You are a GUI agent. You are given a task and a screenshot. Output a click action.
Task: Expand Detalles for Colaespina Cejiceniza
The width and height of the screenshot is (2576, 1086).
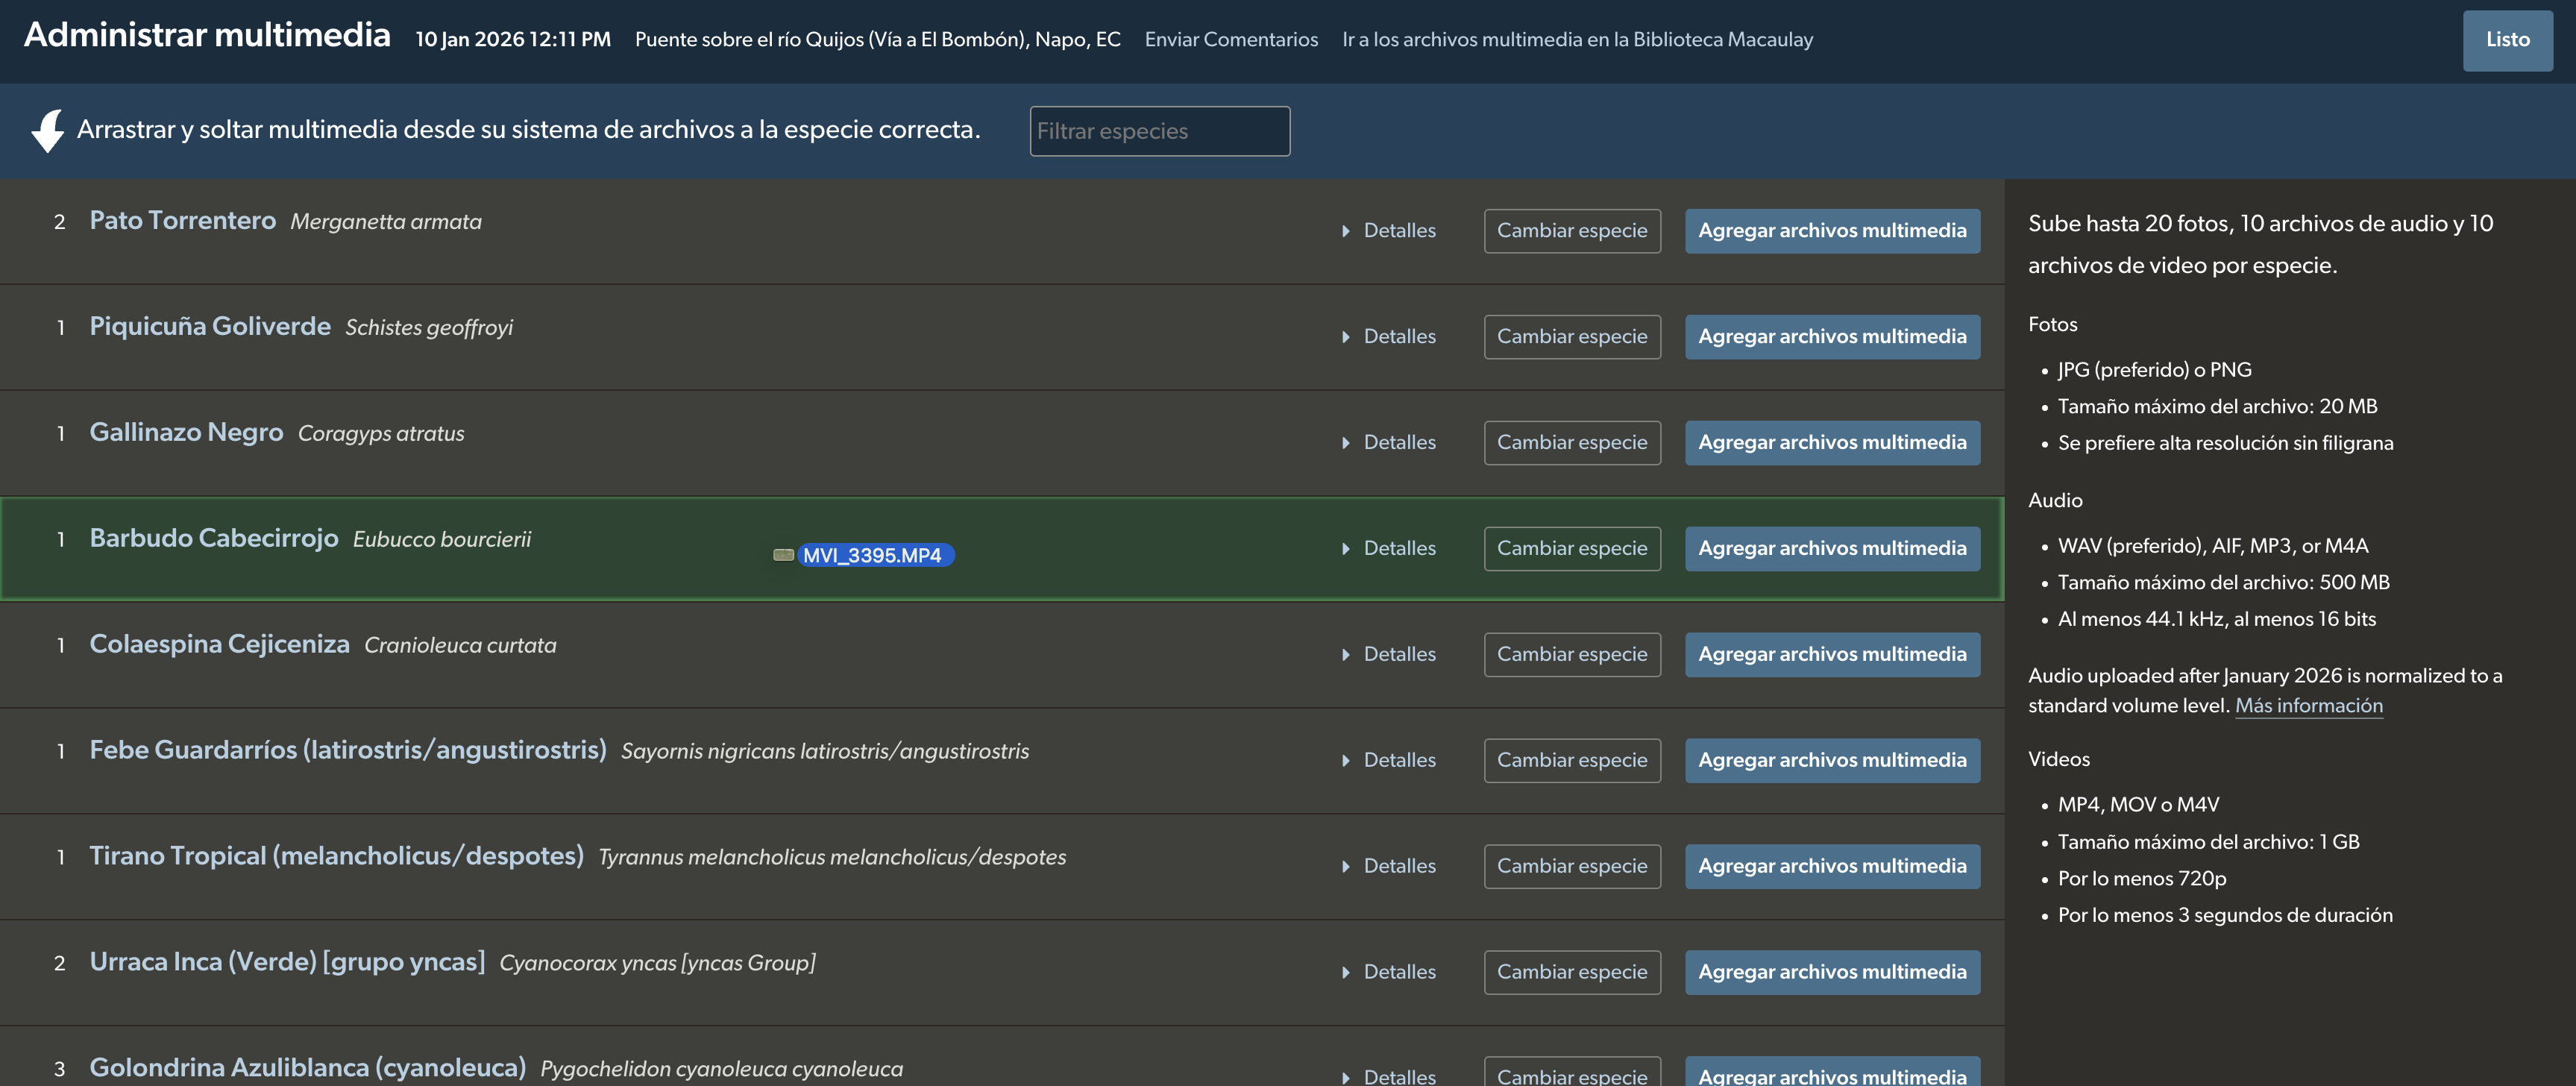coord(1389,655)
